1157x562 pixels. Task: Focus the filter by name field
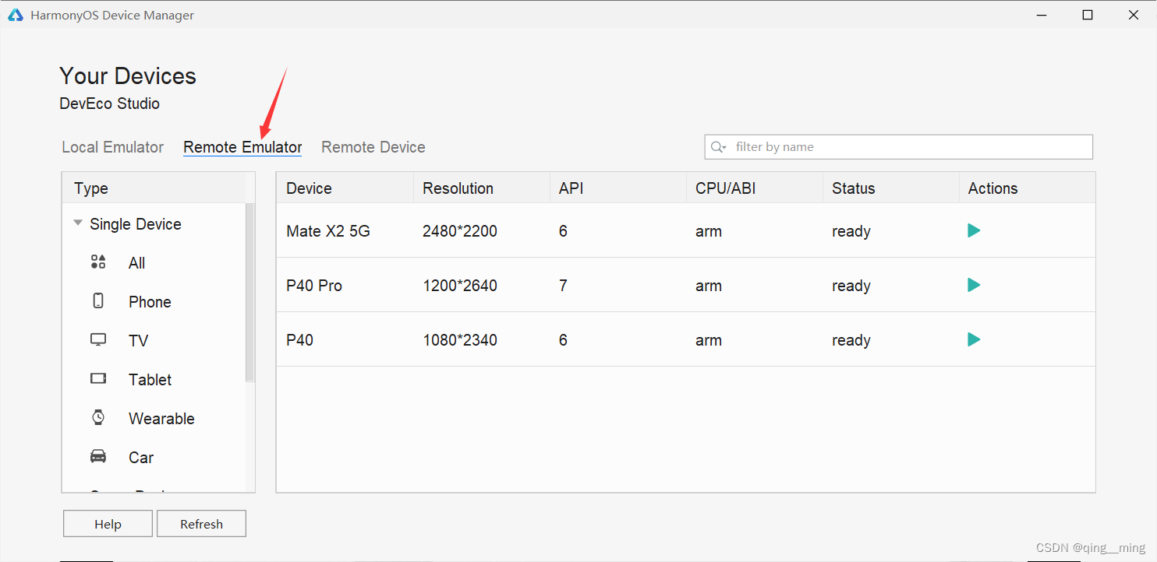tap(898, 147)
